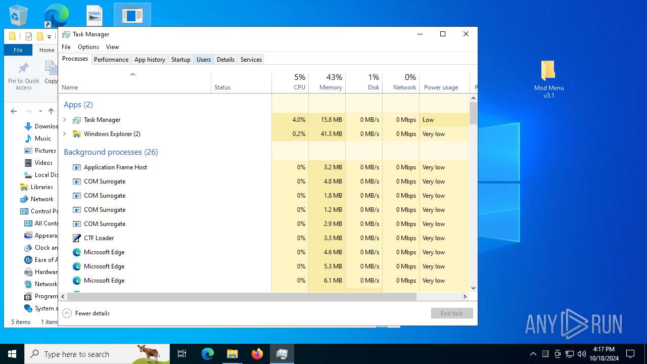Go back in File Explorer window
This screenshot has height=364, width=647.
(14, 111)
